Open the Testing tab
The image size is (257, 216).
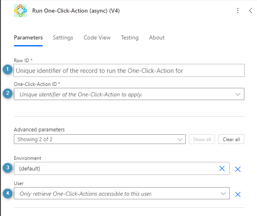[130, 38]
